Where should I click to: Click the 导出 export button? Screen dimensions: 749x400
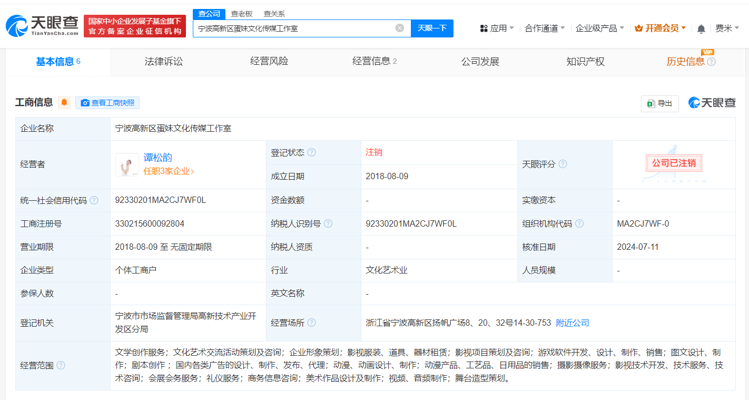coord(659,103)
